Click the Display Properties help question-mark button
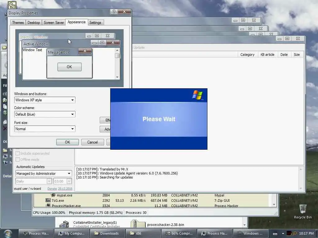This screenshot has height=238, width=318. click(114, 11)
